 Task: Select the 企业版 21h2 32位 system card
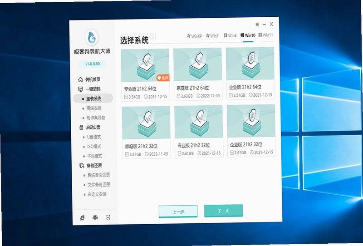[x=251, y=131]
